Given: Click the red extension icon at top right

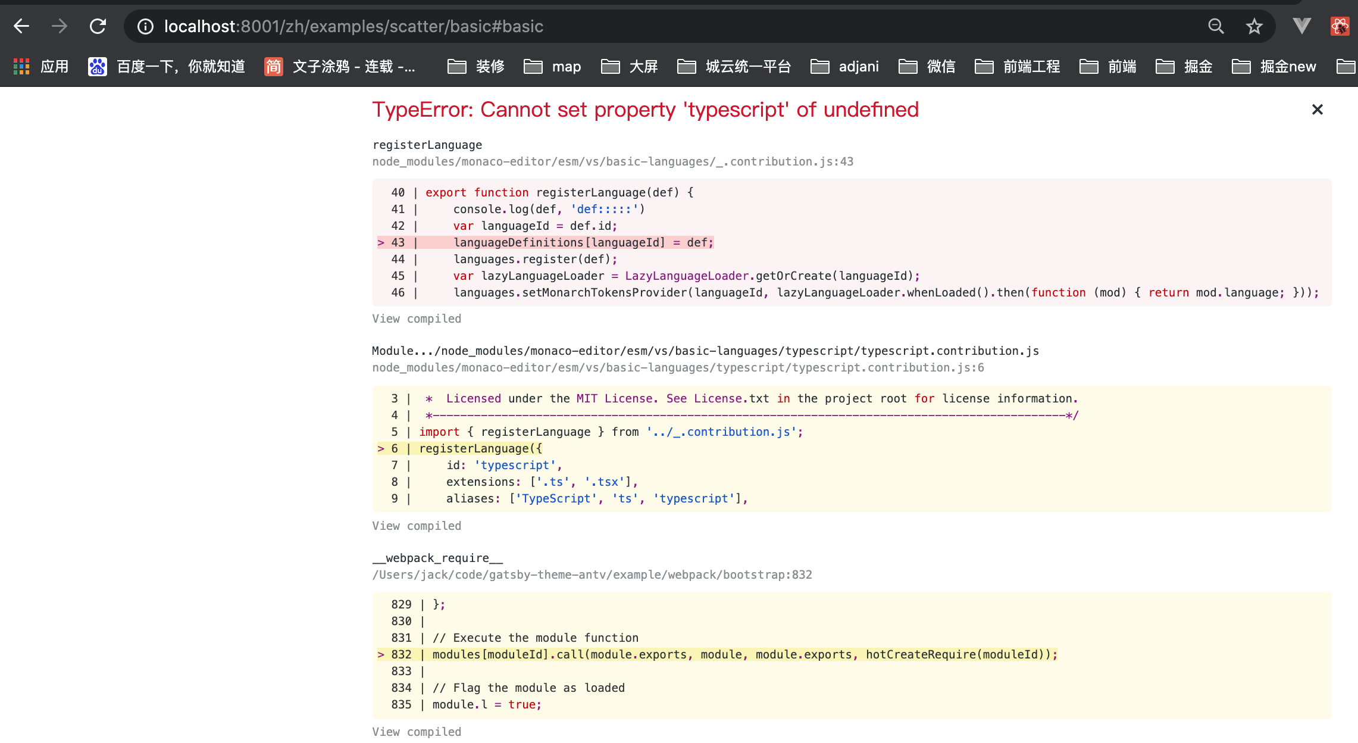Looking at the screenshot, I should point(1340,26).
